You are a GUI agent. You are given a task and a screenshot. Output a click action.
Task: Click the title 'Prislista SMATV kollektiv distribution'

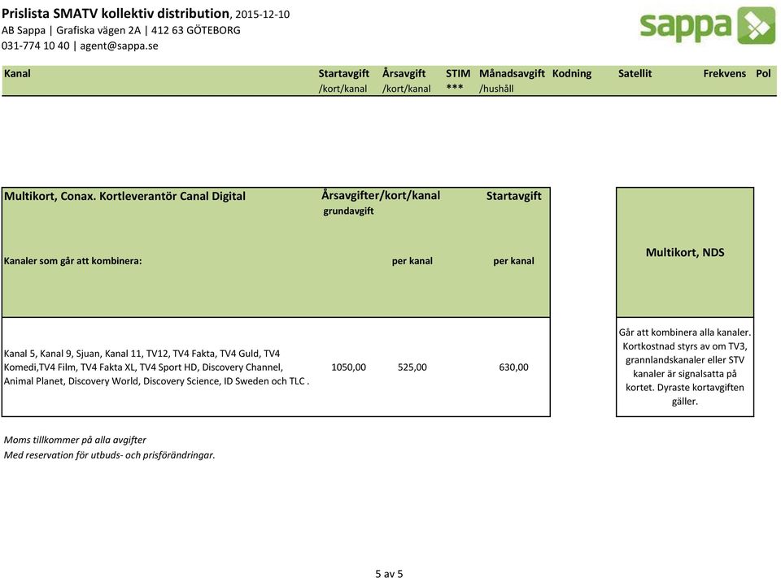(x=116, y=14)
